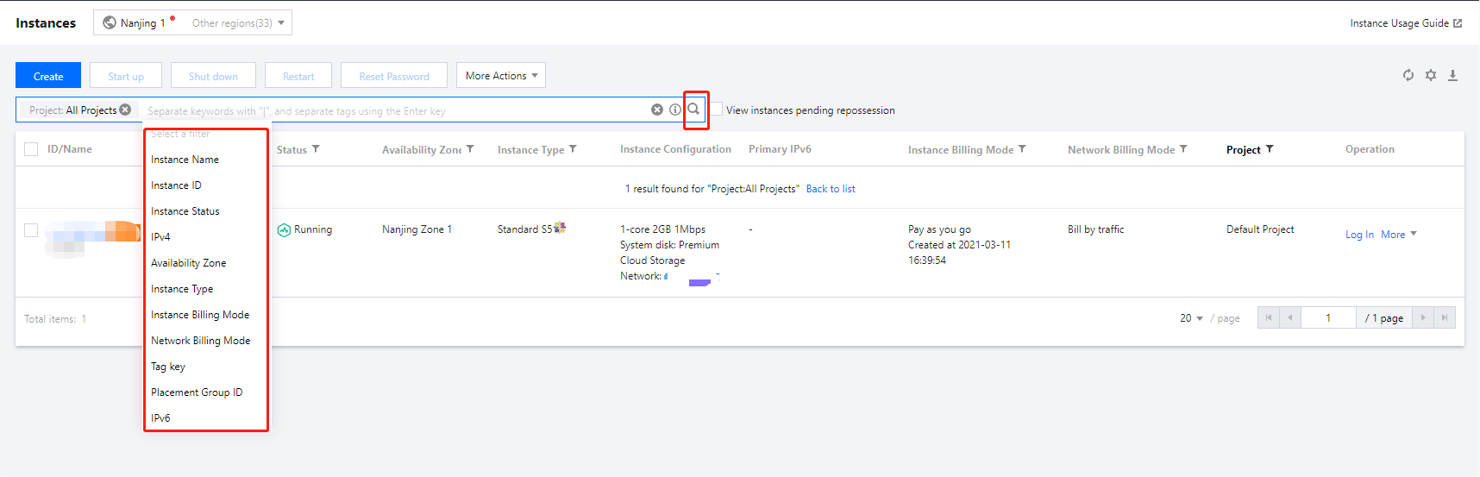1480x477 pixels.
Task: Select Instance Name filter option
Action: click(185, 160)
